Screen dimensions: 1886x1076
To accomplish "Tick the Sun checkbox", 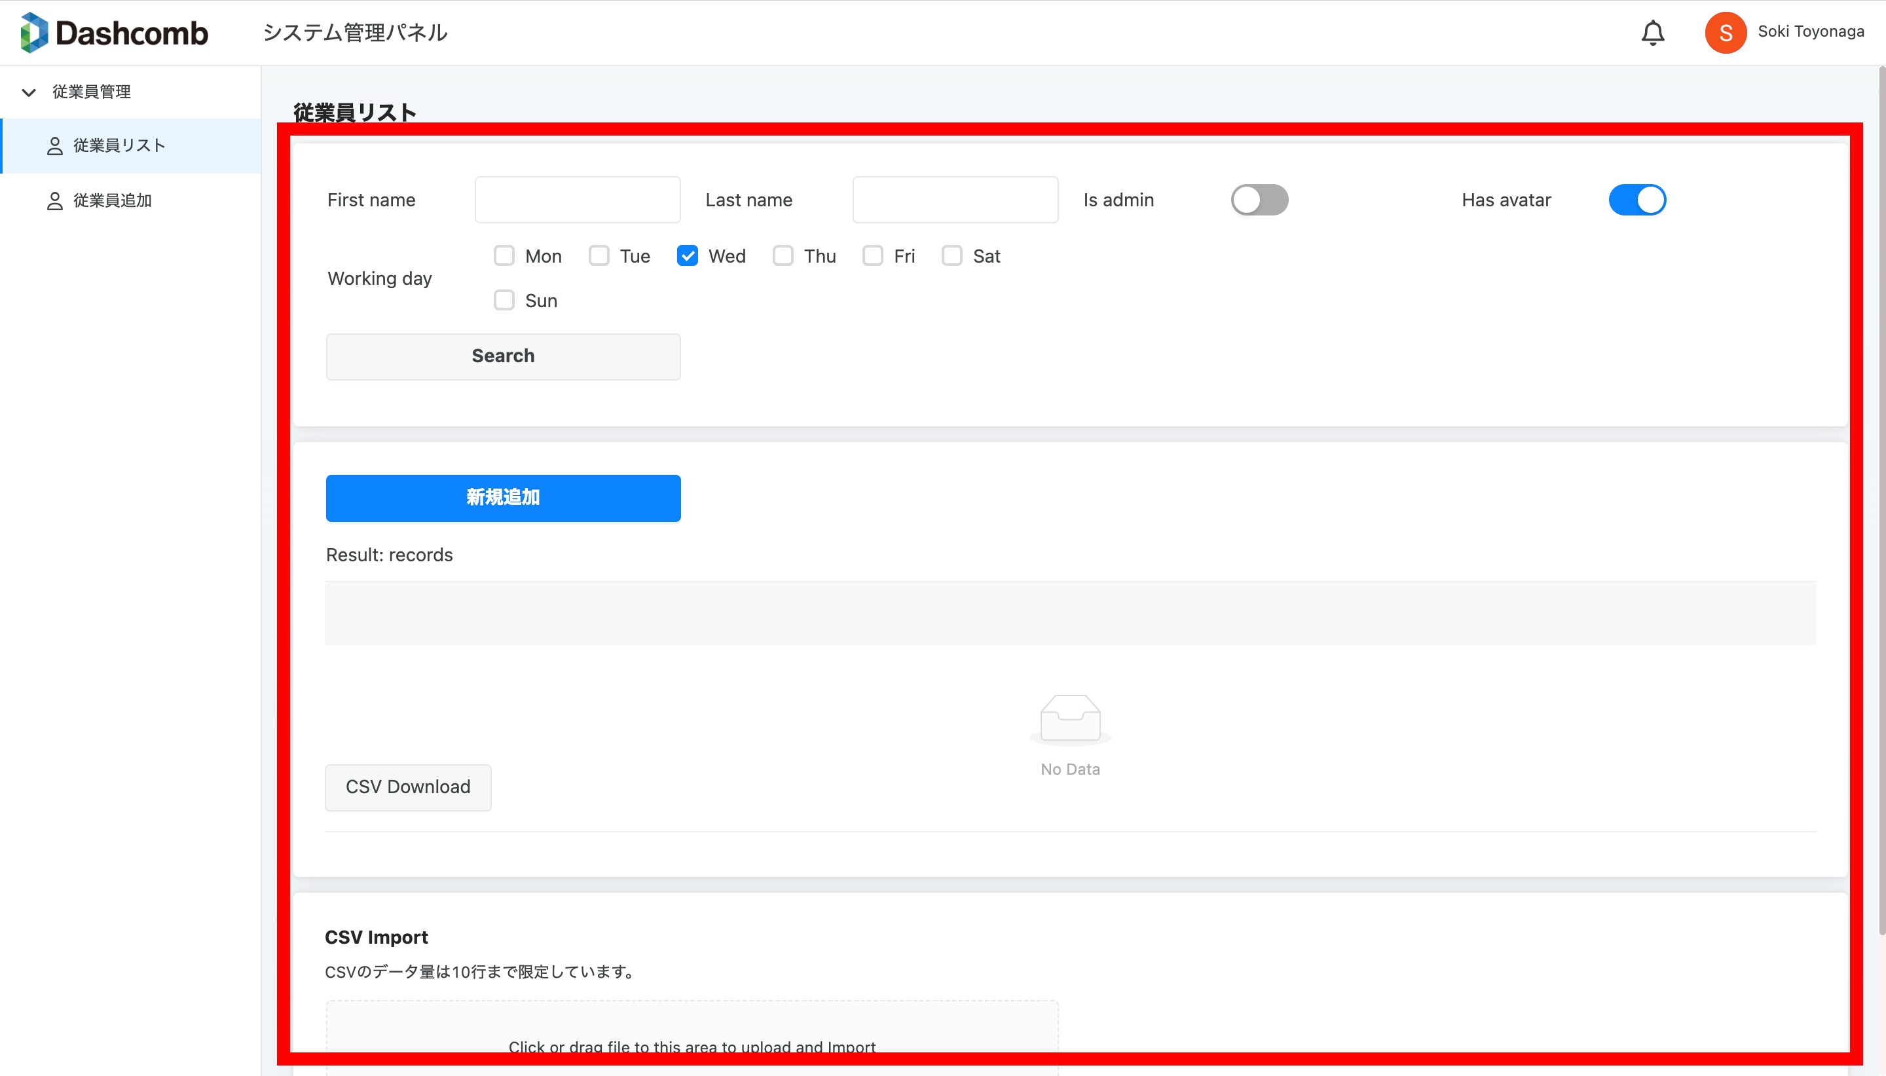I will tap(504, 300).
